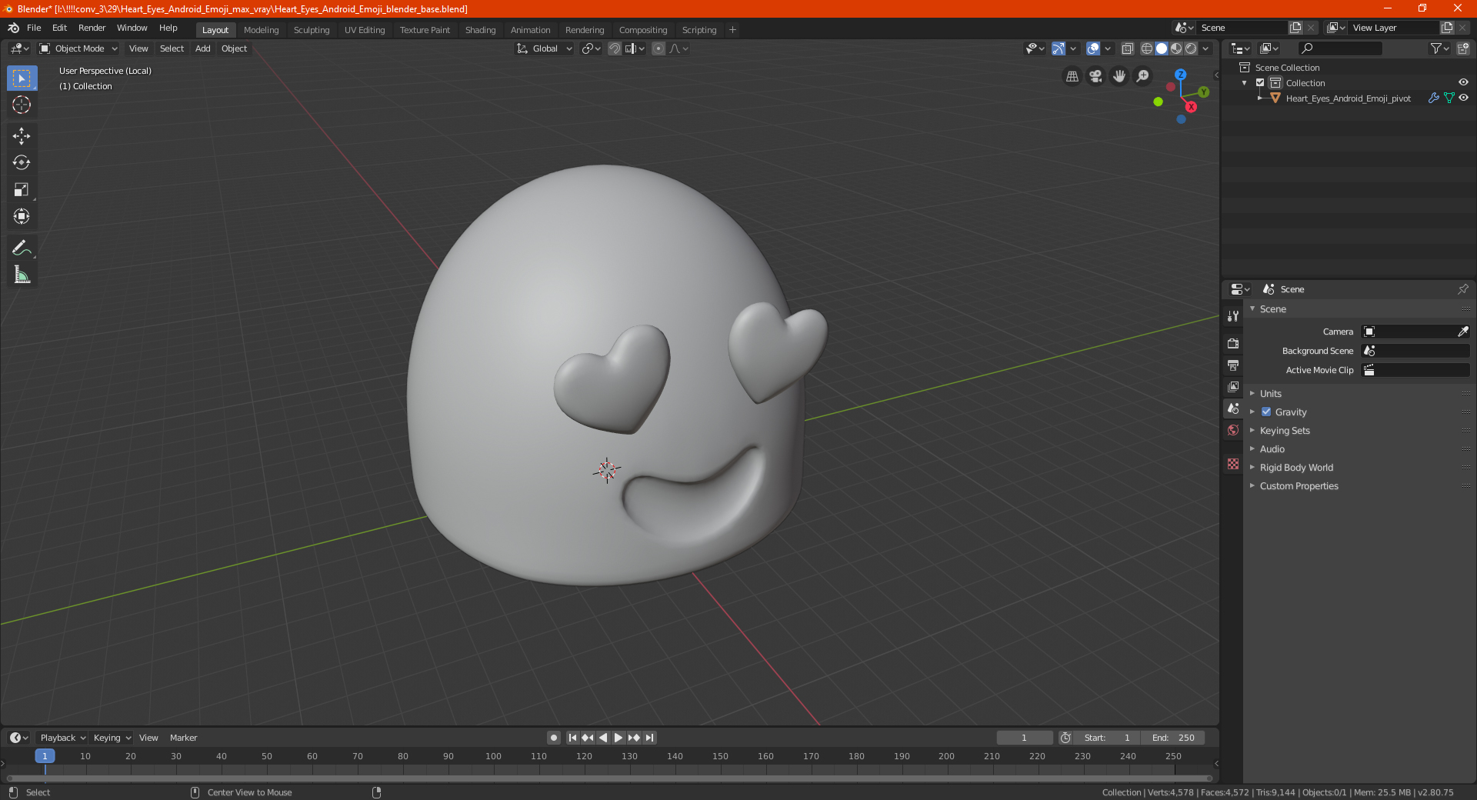Click the End frame field 250

(x=1172, y=738)
